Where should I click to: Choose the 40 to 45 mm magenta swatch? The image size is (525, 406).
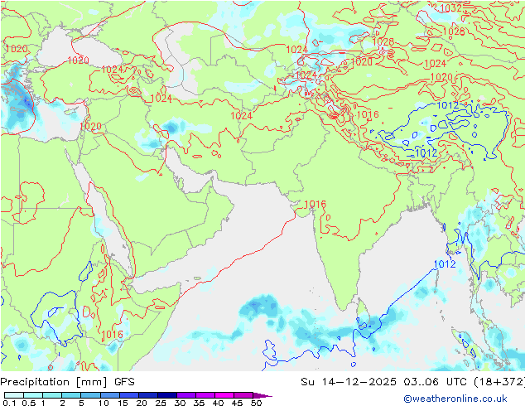tap(224, 395)
